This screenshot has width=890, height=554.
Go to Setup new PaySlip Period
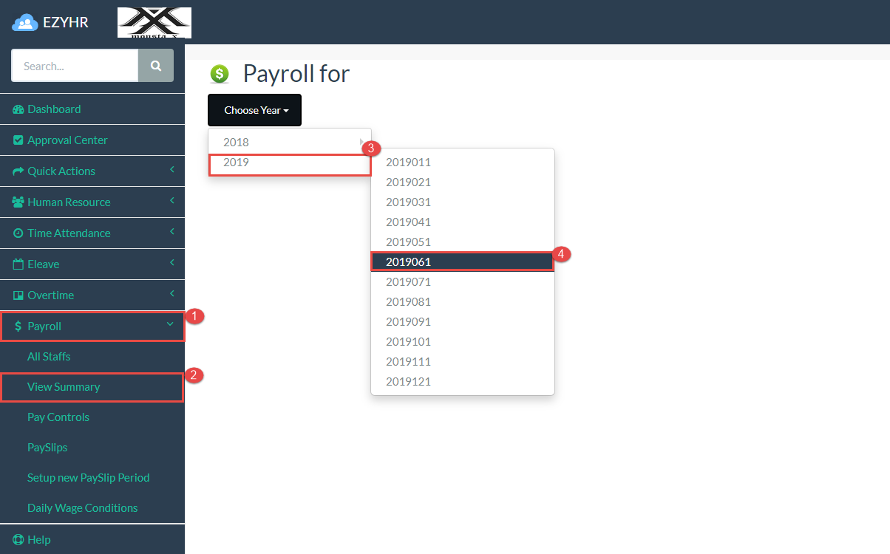point(88,478)
